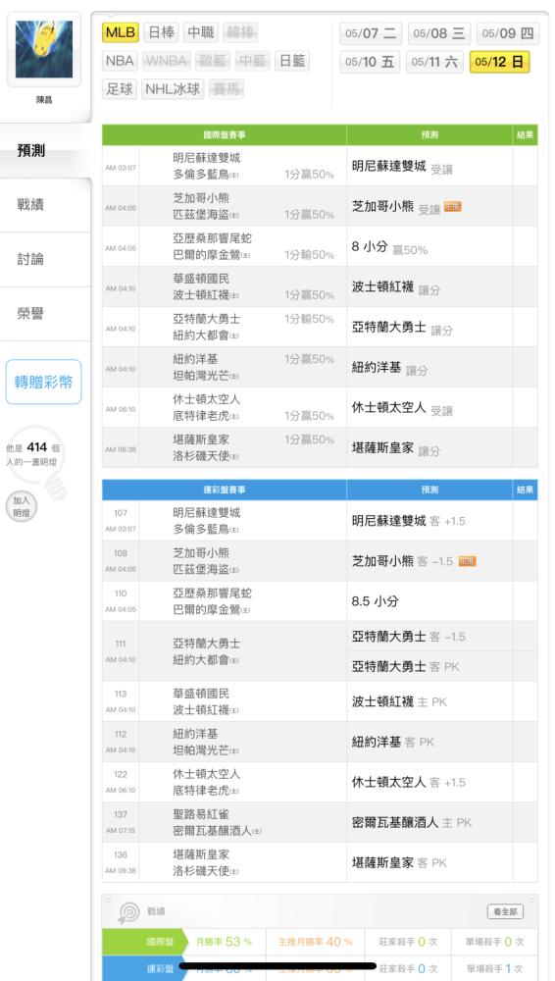This screenshot has height=981, width=555.
Task: Click the prediction 8.5 小分
Action: [375, 601]
